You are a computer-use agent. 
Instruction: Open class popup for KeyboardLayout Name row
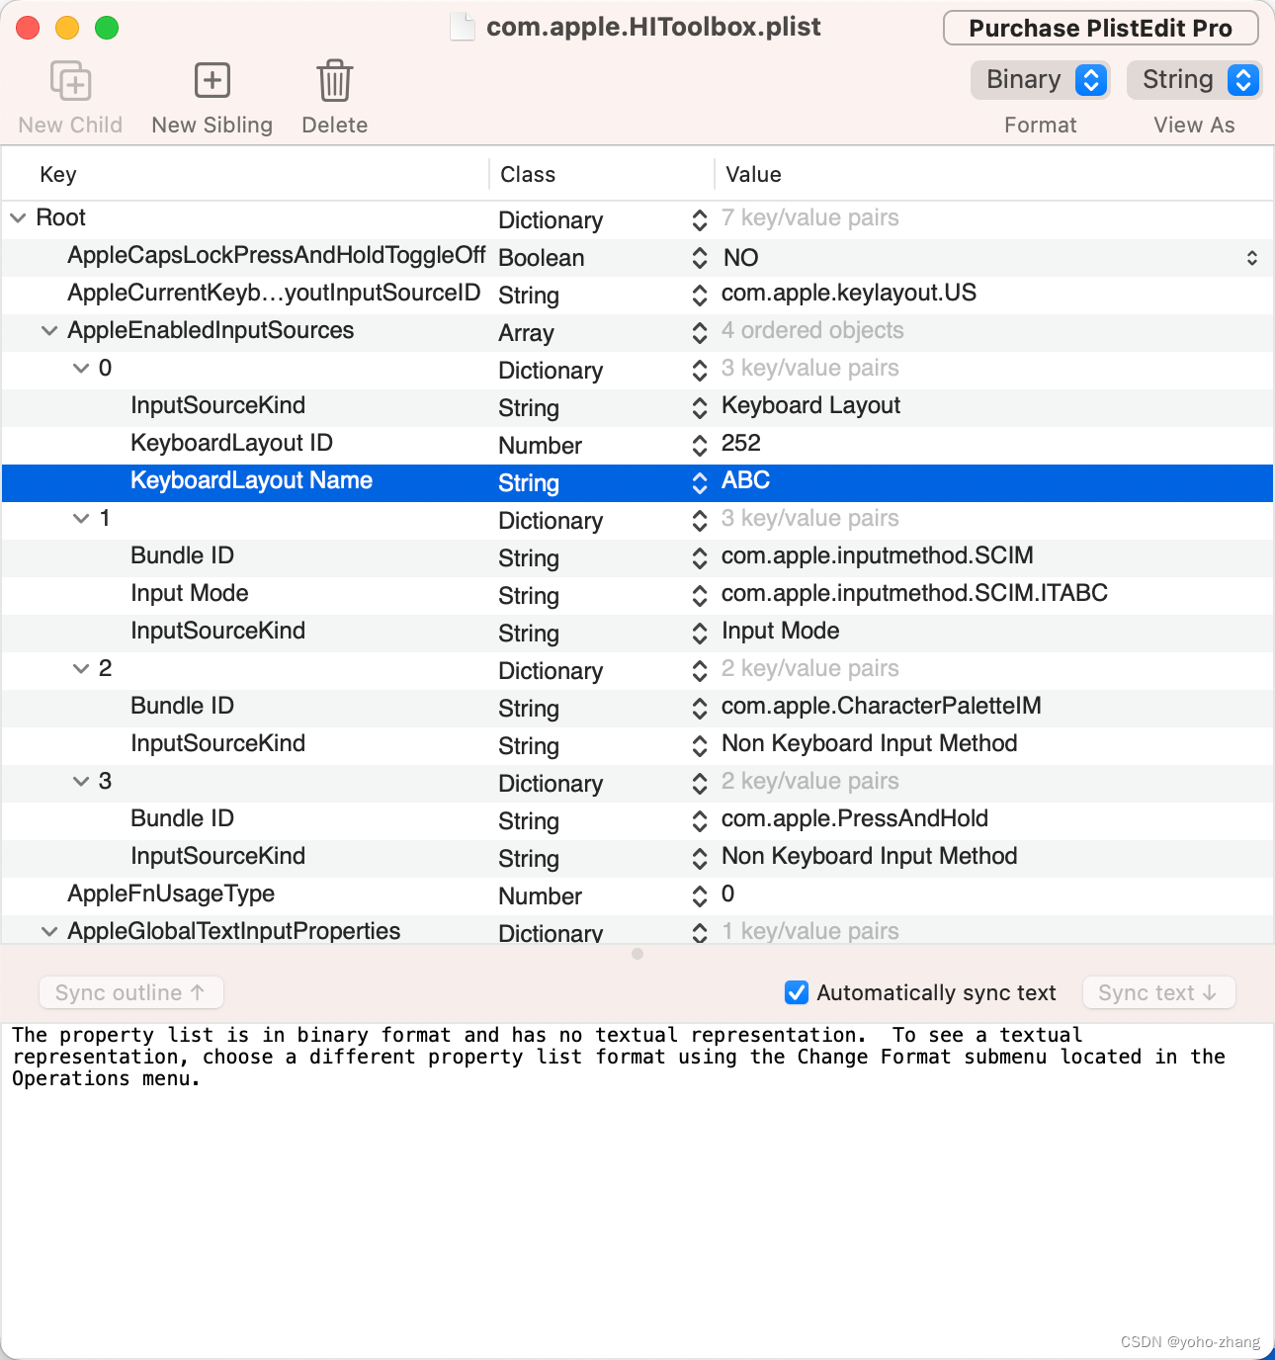coord(700,482)
